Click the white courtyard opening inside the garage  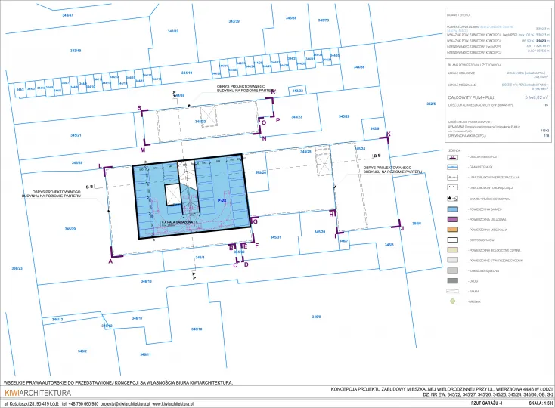pos(174,193)
